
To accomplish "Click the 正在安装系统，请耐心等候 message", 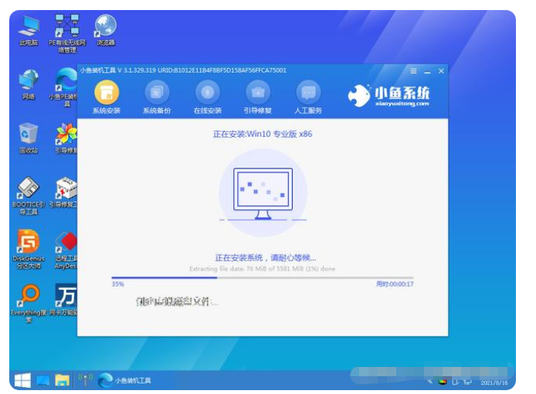I will [x=265, y=258].
